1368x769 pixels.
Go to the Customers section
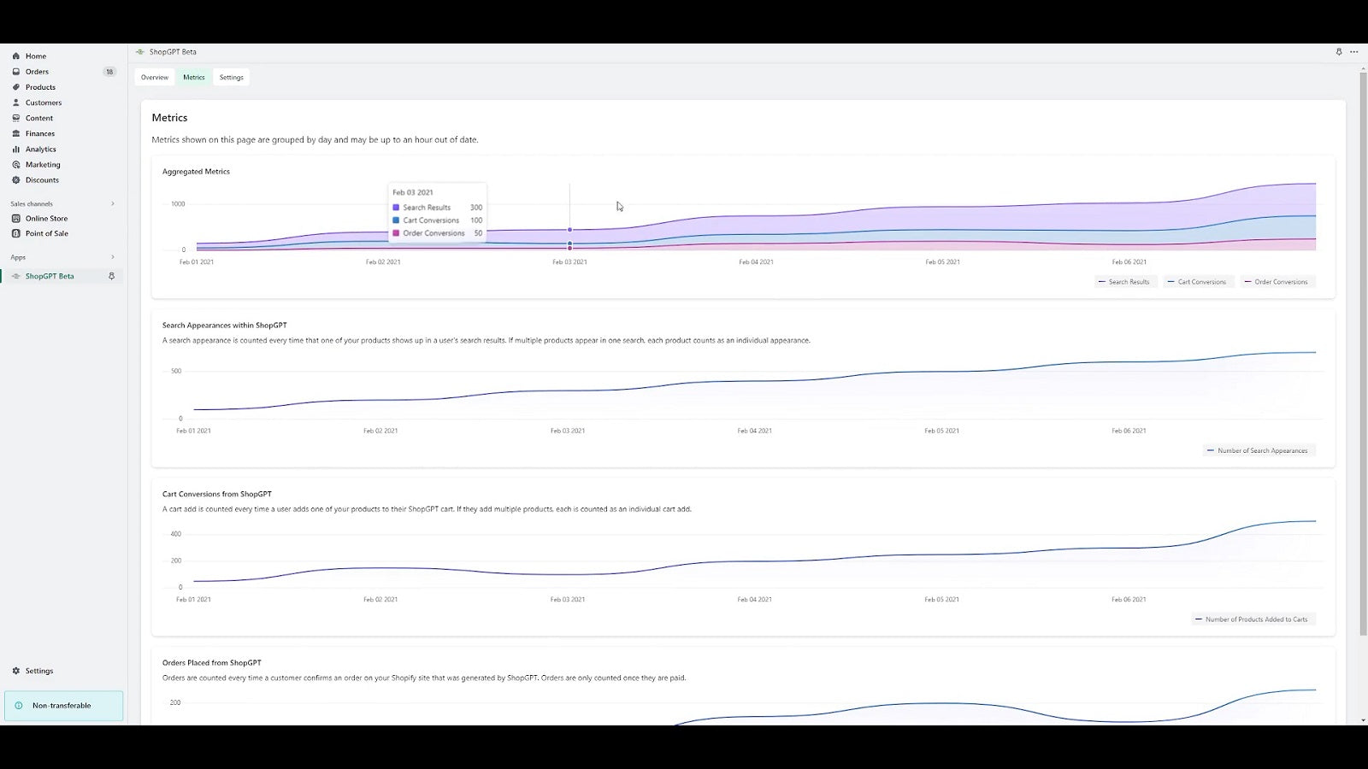click(43, 103)
